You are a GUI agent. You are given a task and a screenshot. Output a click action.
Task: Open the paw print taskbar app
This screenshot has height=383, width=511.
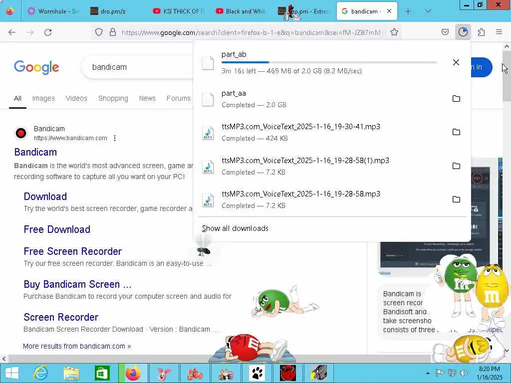(x=257, y=373)
